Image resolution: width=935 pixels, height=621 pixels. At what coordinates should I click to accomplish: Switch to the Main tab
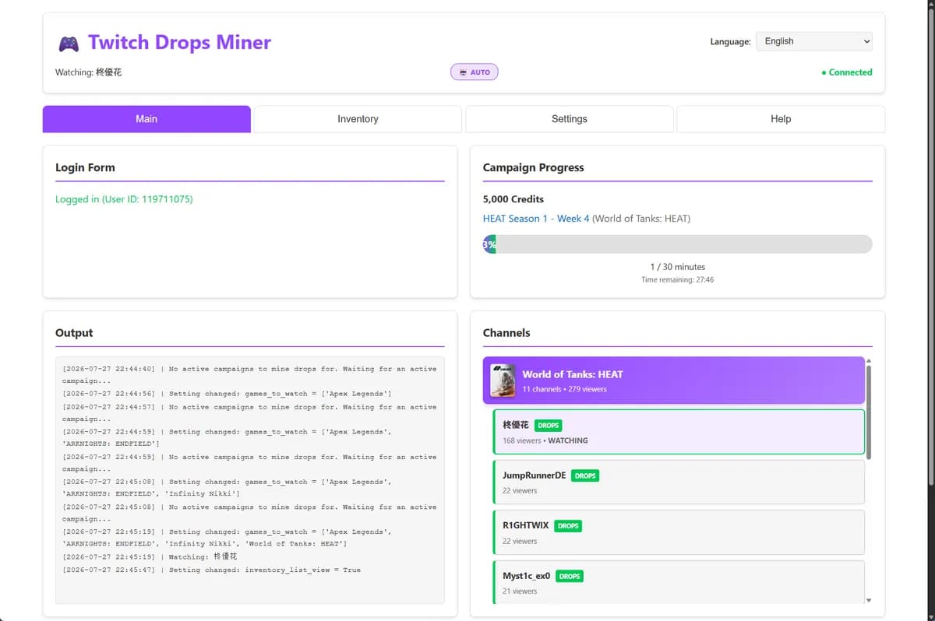pyautogui.click(x=146, y=119)
